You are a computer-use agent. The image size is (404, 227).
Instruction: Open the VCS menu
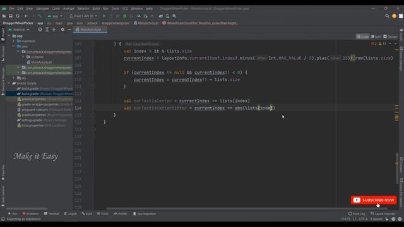pyautogui.click(x=125, y=8)
